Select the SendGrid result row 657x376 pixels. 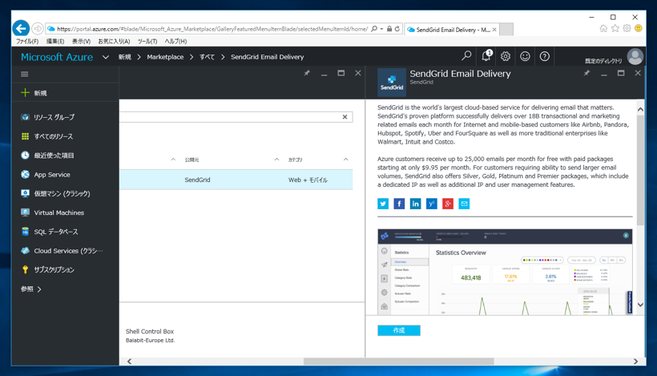tap(236, 180)
